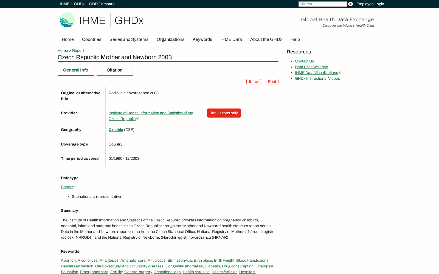Open the Help menu item

295,39
